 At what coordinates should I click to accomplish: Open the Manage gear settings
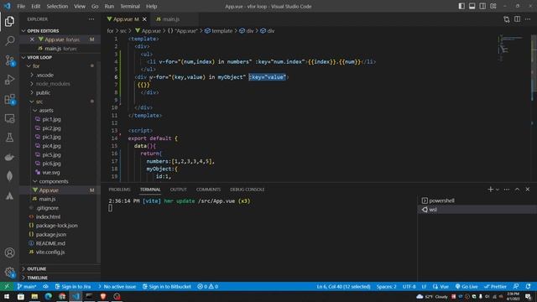tap(9, 272)
